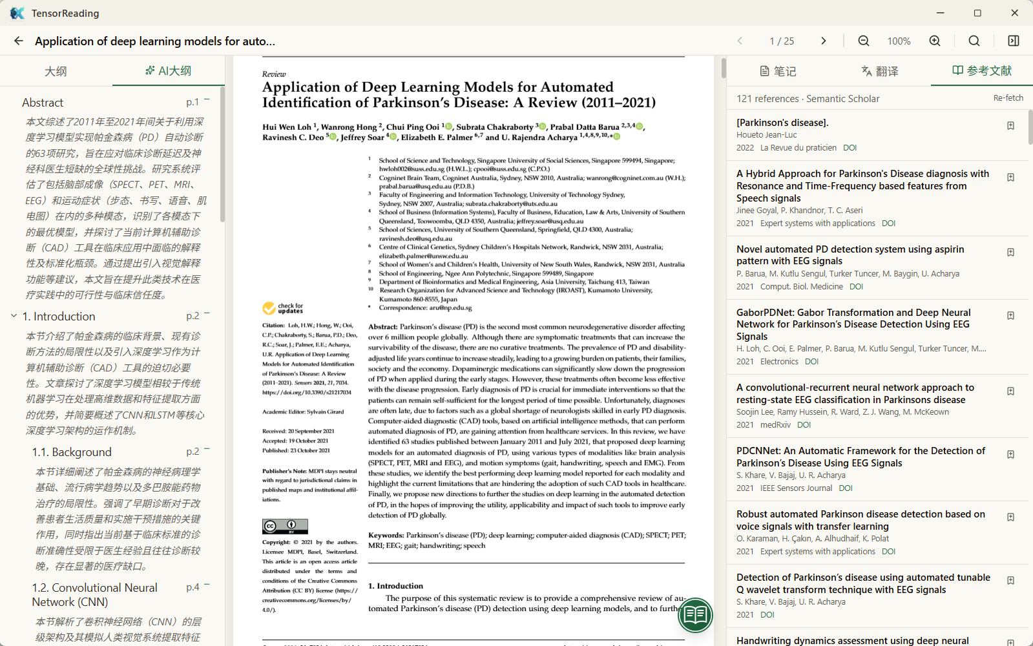Click the left outline panel scrollbar
This screenshot has height=646, width=1033.
222,154
